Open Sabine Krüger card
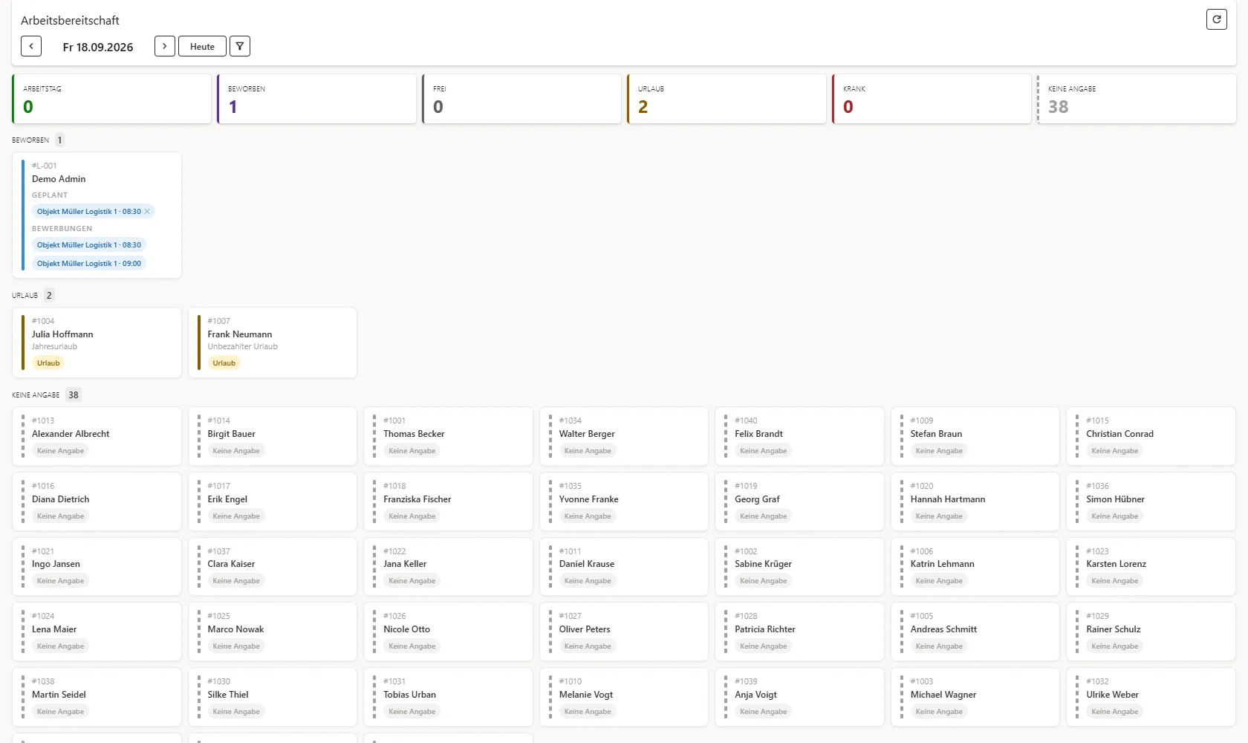 point(799,566)
